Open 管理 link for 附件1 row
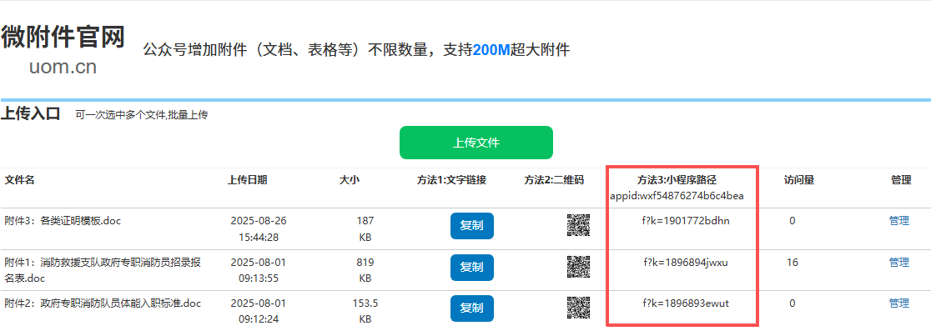The height and width of the screenshot is (331, 931). [x=899, y=262]
